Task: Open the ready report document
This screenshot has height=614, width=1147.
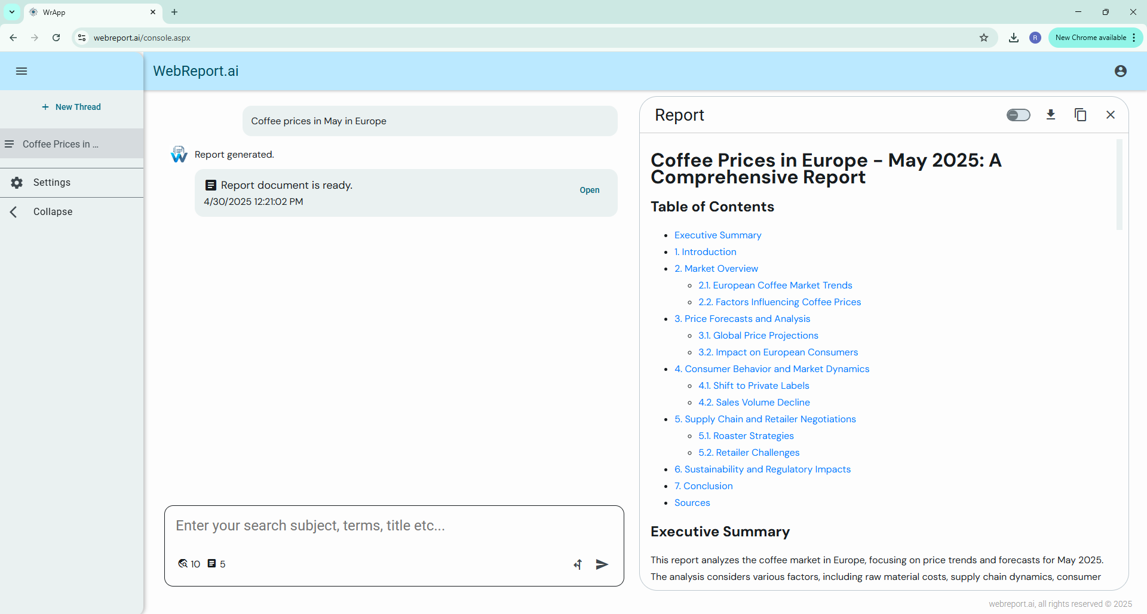Action: click(589, 190)
